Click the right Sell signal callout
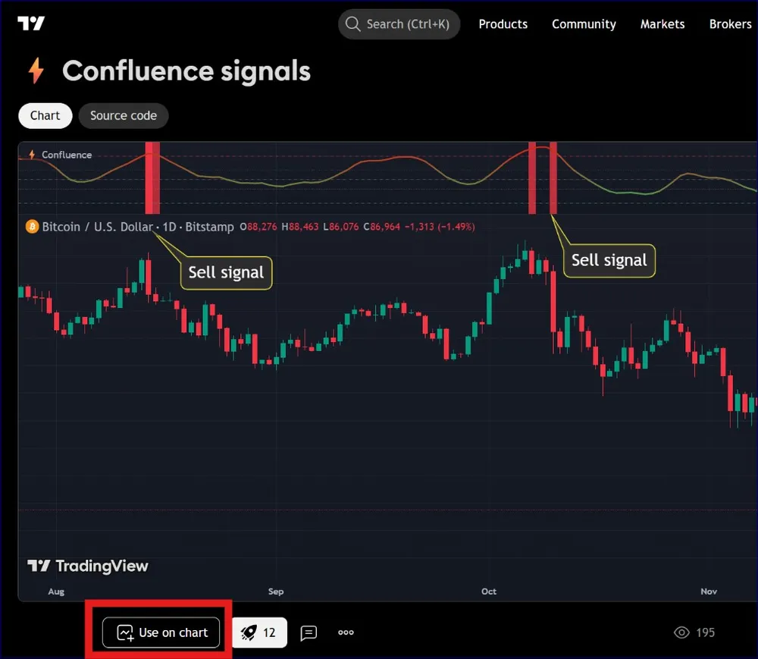 (x=609, y=260)
